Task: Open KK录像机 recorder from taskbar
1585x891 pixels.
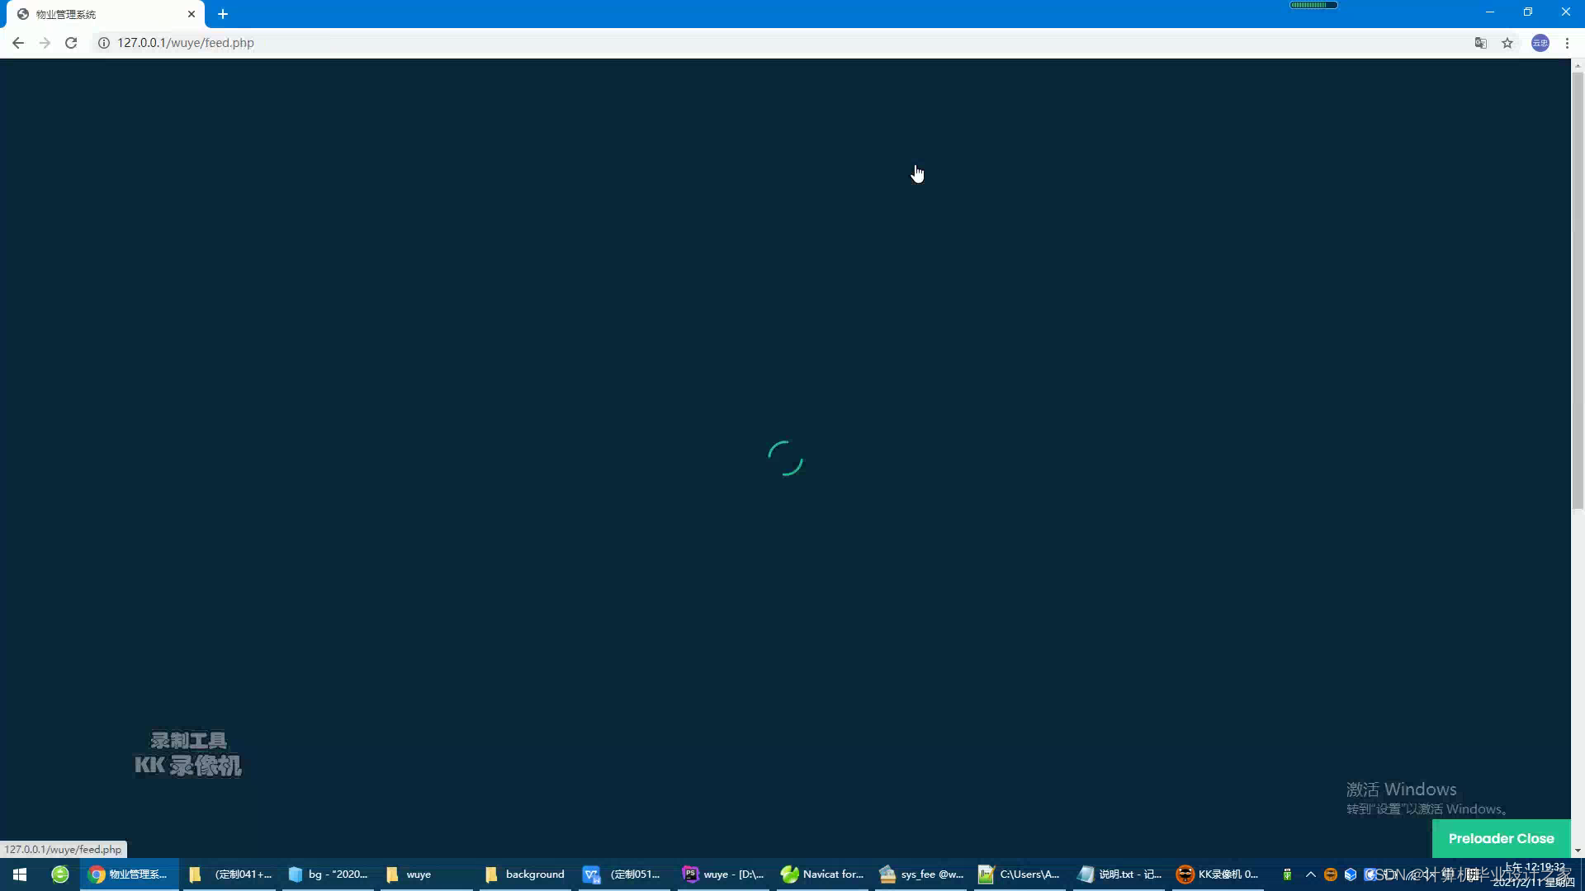Action: [x=1218, y=874]
